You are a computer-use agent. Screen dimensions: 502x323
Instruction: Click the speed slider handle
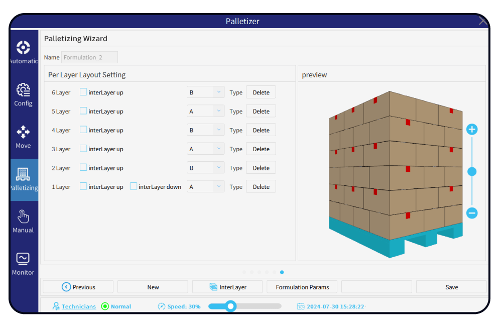click(x=230, y=306)
